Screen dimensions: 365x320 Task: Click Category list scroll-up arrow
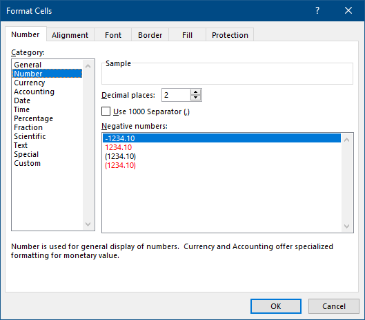[x=88, y=67]
